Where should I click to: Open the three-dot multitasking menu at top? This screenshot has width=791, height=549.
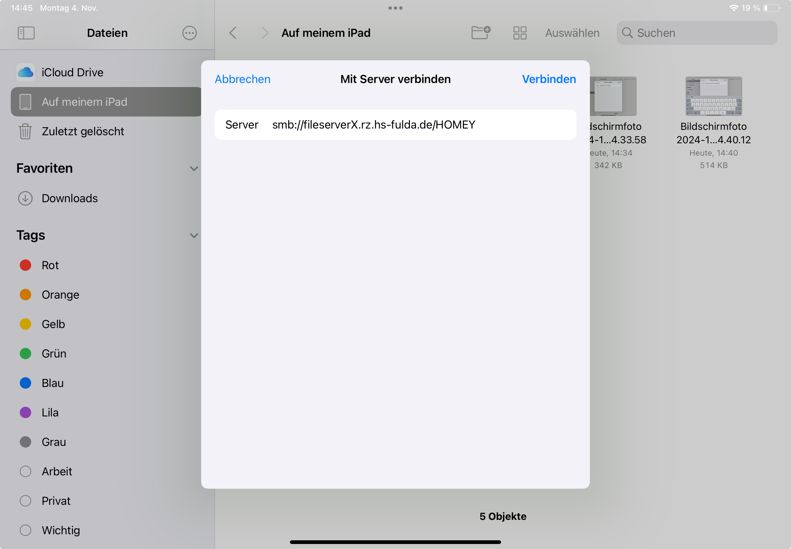[395, 8]
